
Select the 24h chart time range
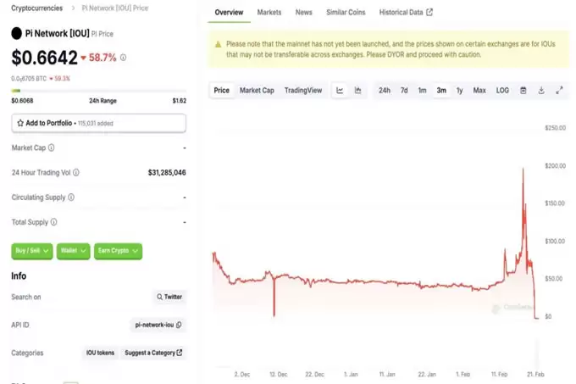(385, 91)
